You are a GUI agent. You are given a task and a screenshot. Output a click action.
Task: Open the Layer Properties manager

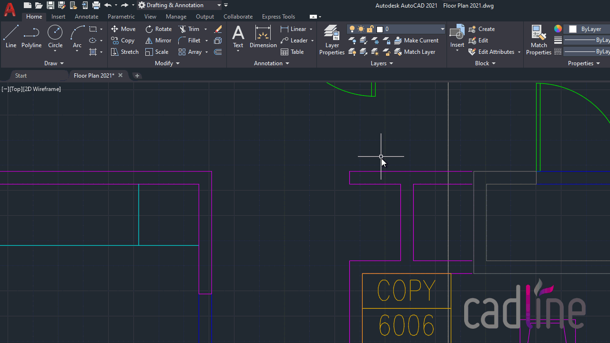pyautogui.click(x=332, y=40)
